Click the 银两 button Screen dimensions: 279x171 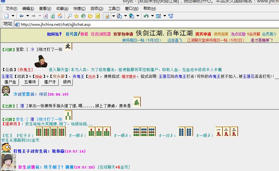[67, 82]
